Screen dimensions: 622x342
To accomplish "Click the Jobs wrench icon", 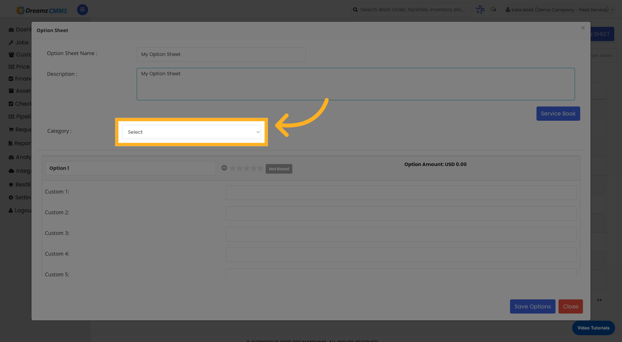I will point(11,43).
